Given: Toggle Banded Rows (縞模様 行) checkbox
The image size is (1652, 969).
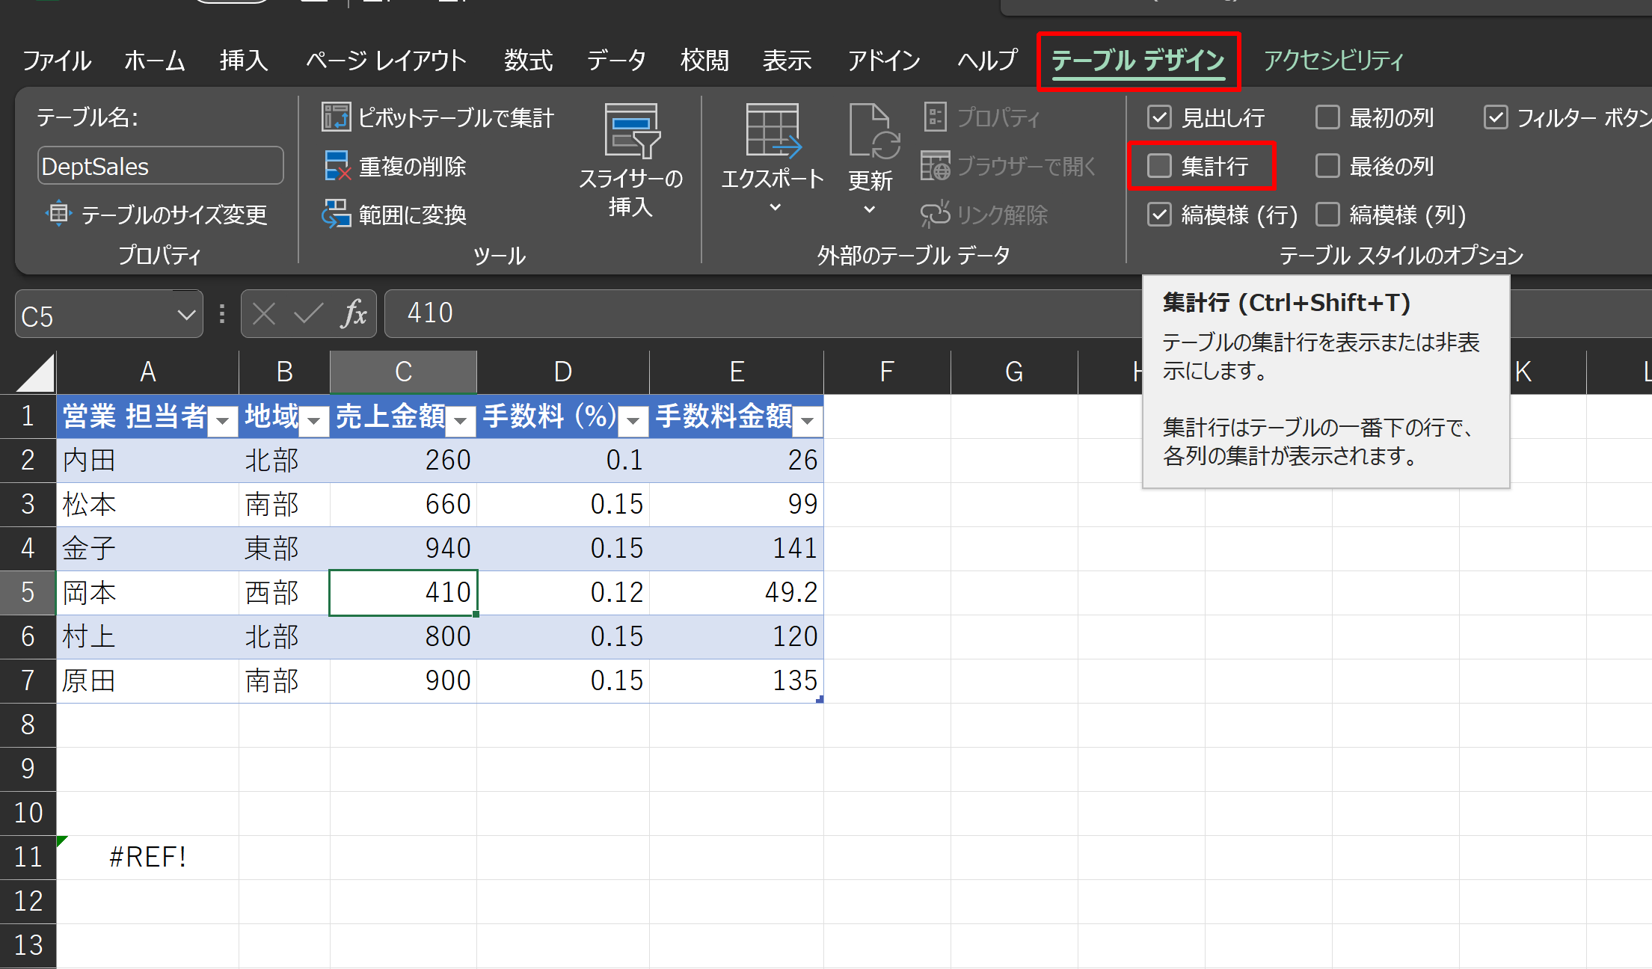Looking at the screenshot, I should pos(1159,215).
